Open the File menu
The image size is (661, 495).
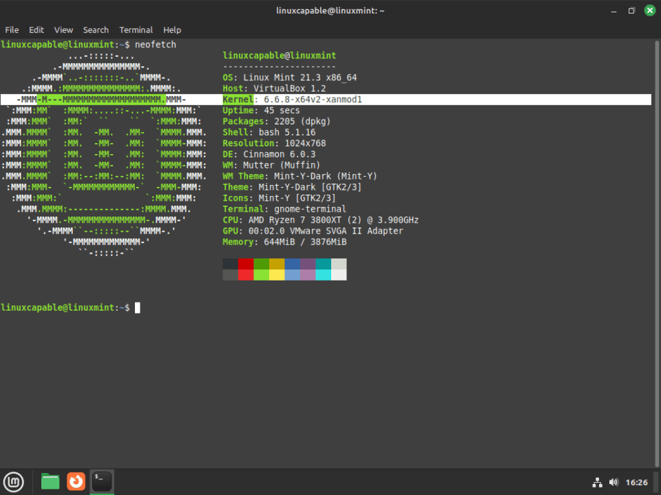point(11,30)
